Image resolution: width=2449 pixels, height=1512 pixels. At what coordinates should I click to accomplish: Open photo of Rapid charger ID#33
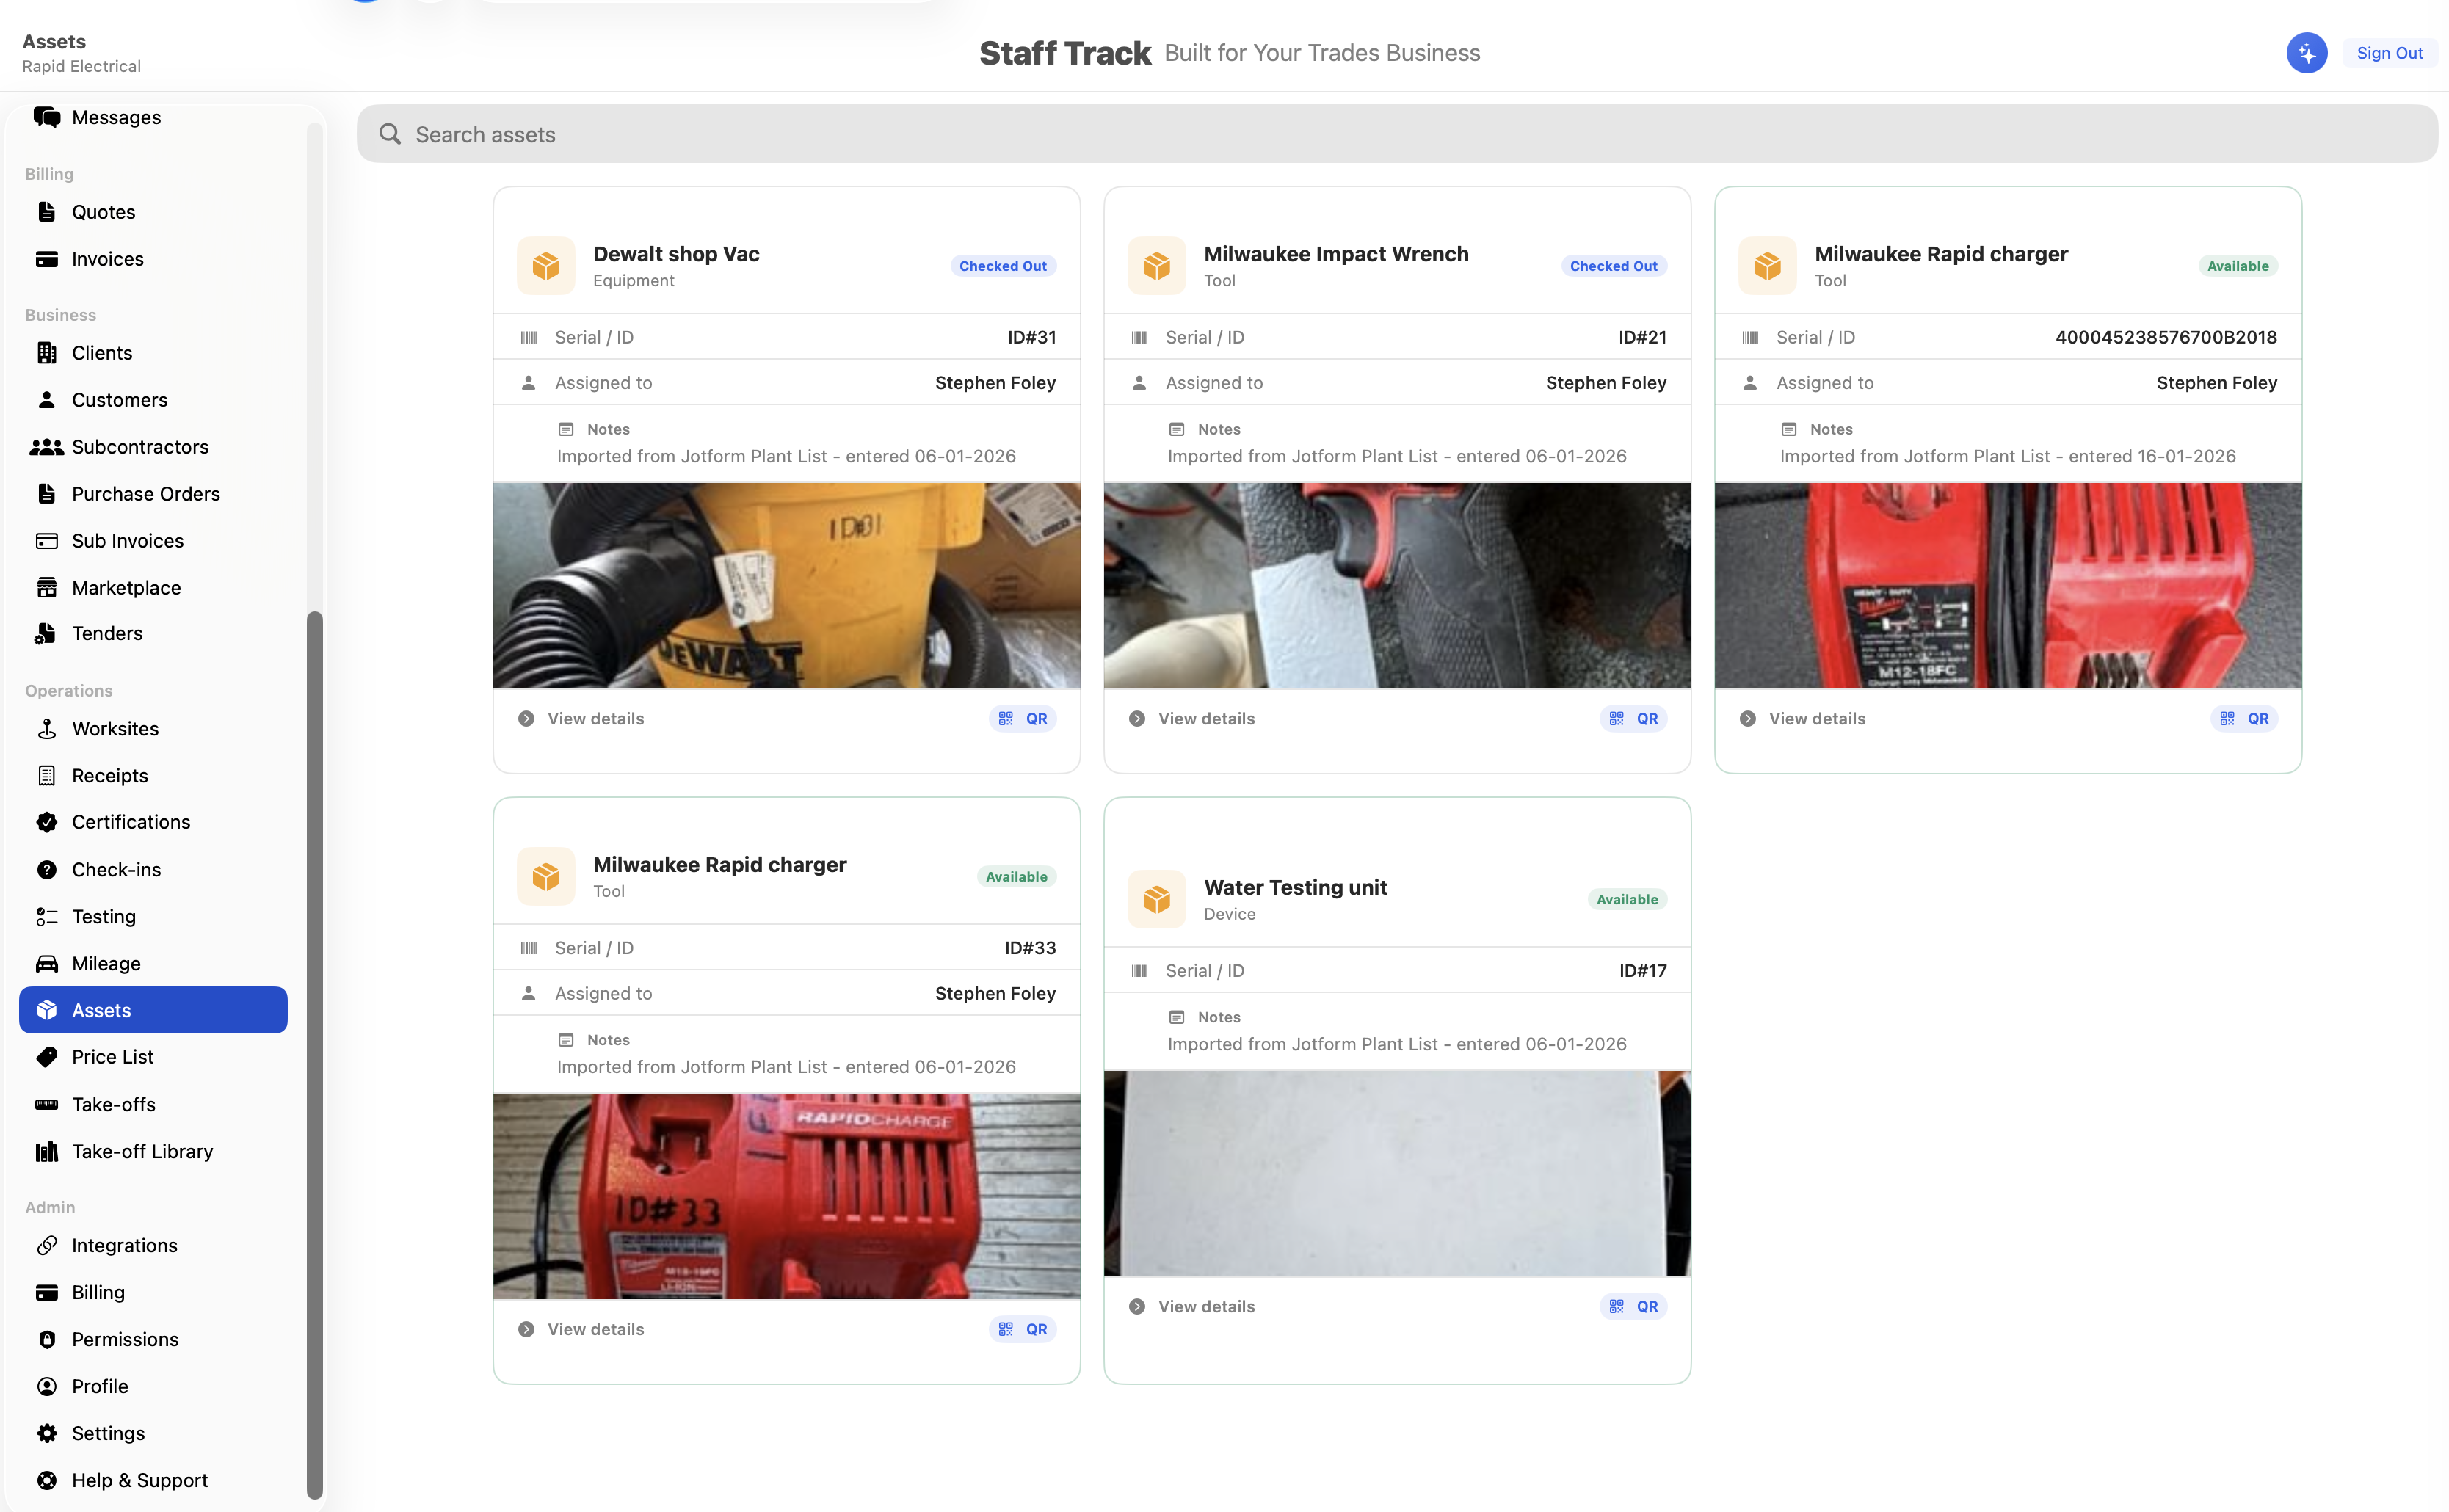tap(786, 1197)
